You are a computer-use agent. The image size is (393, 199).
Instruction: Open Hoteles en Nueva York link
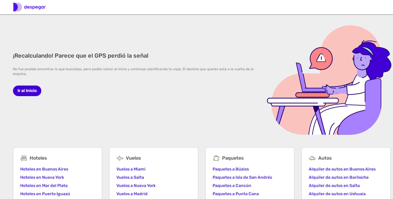(42, 177)
